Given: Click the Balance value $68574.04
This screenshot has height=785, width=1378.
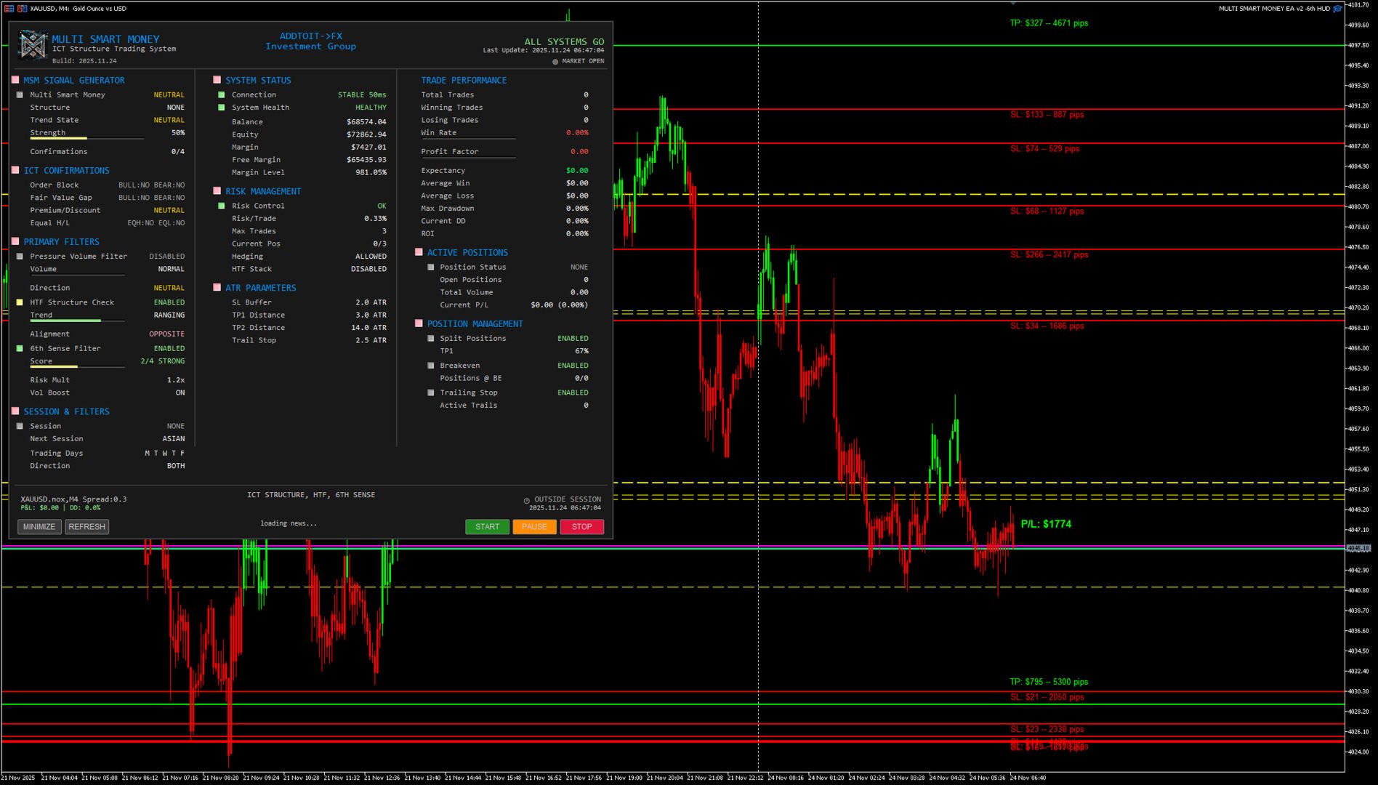Looking at the screenshot, I should click(366, 122).
